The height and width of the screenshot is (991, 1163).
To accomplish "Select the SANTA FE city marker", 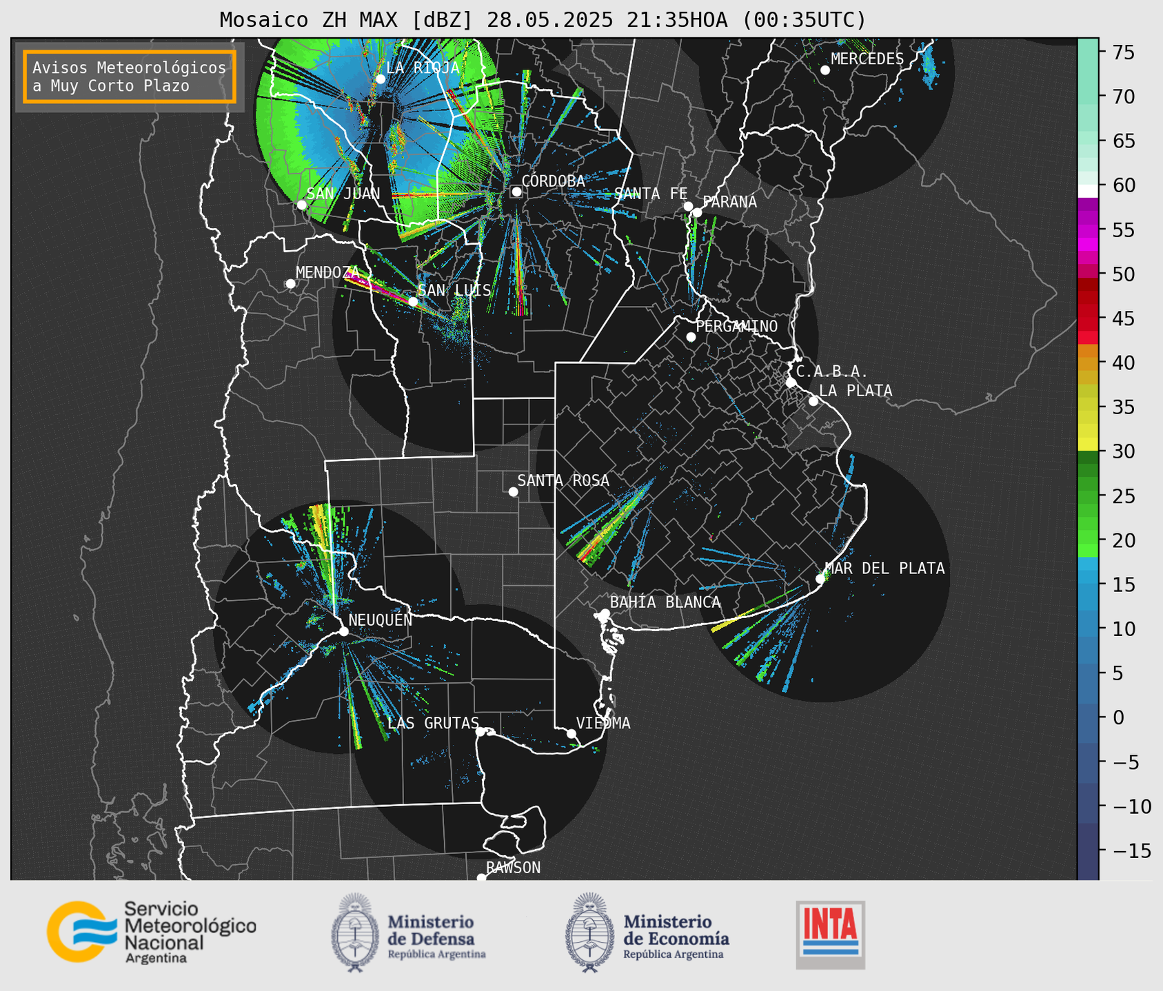I will click(688, 206).
